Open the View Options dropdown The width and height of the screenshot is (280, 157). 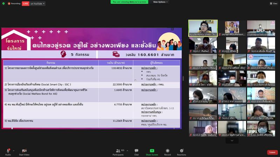click(x=160, y=2)
